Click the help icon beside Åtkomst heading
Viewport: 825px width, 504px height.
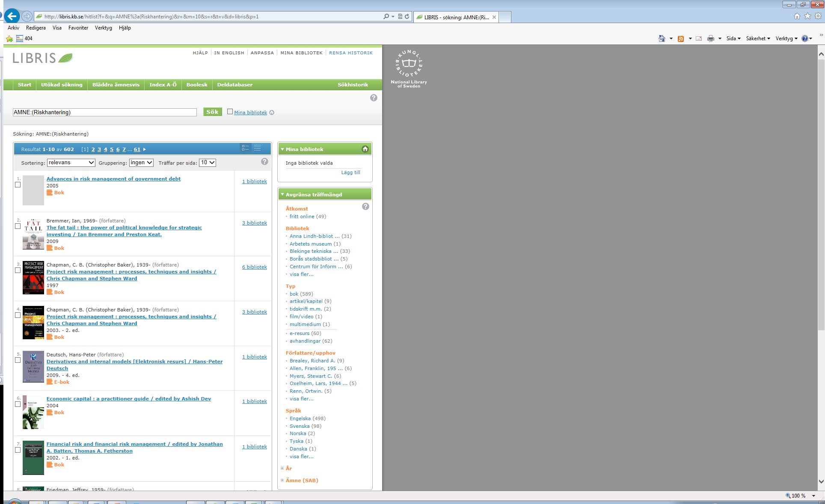pyautogui.click(x=365, y=206)
